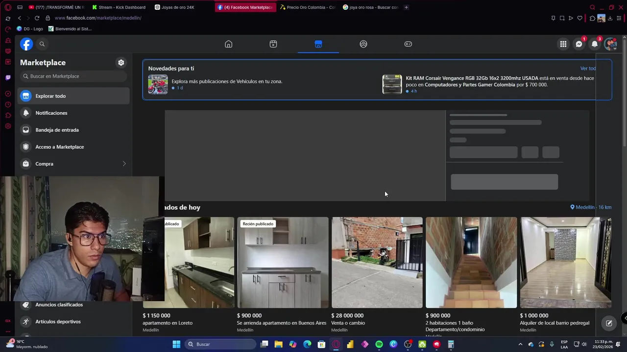The width and height of the screenshot is (627, 352).
Task: Open Calculator from taskbar
Action: (x=451, y=344)
